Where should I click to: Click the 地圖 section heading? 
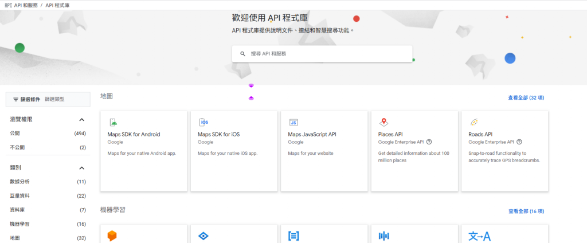(107, 96)
